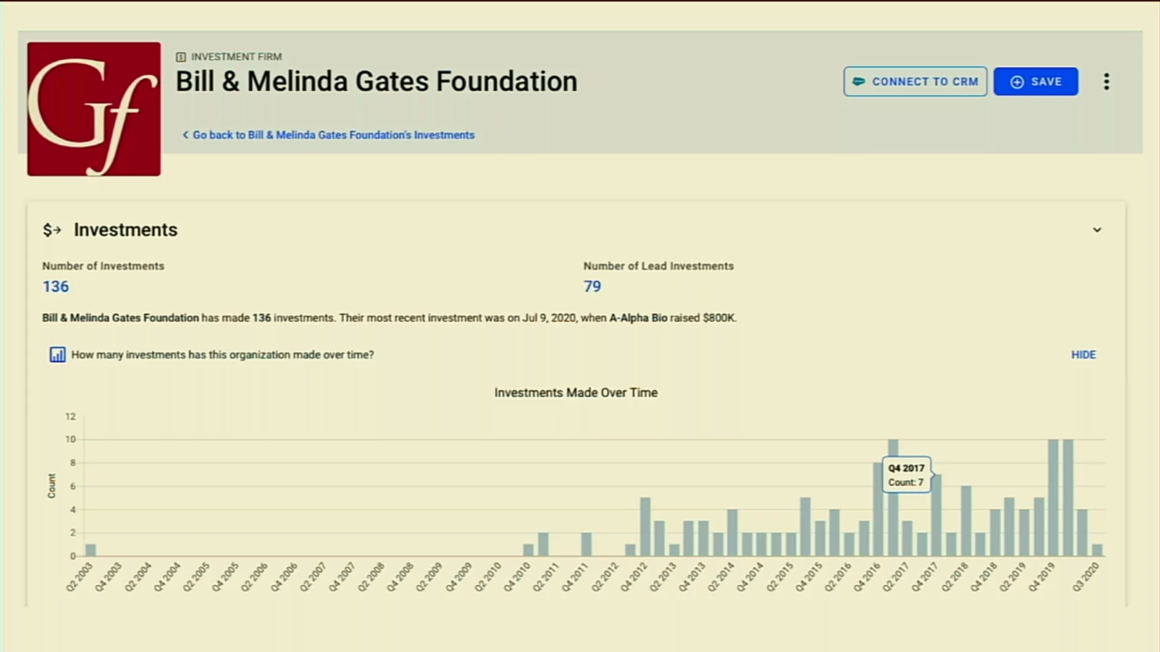This screenshot has height=652, width=1160.
Task: Click the bar chart icon beside the question
Action: click(x=57, y=355)
